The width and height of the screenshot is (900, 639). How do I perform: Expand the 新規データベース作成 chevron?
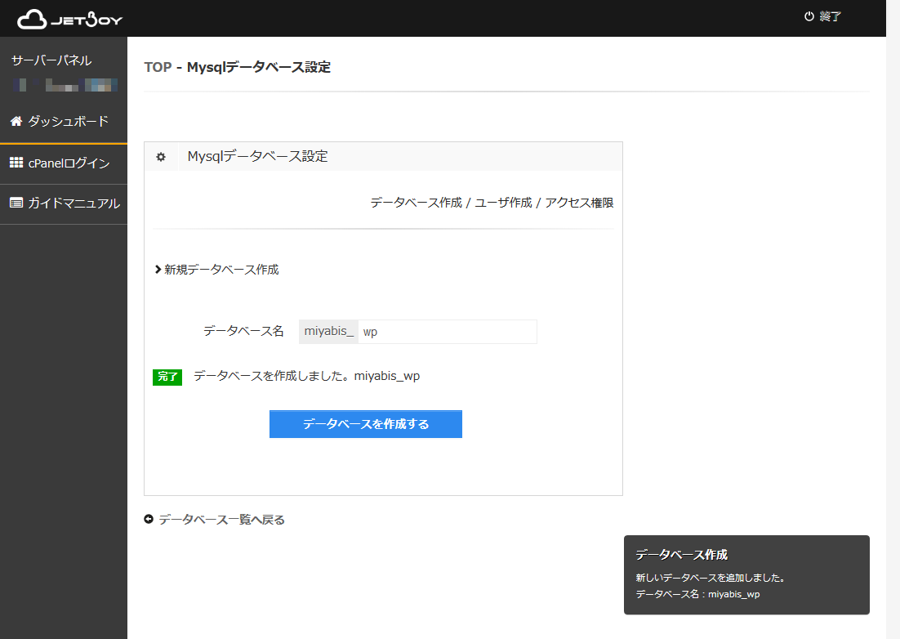point(158,269)
